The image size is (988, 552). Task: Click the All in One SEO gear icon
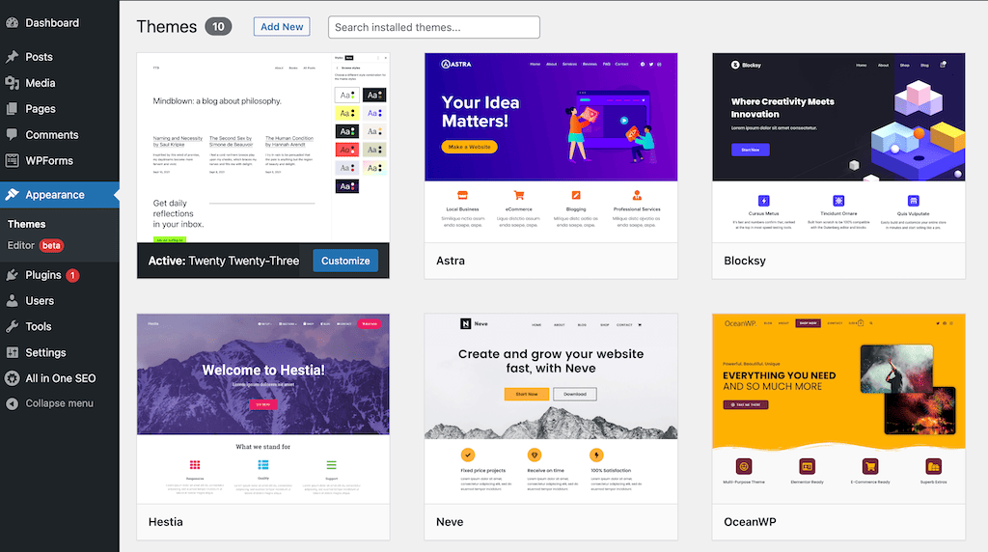coord(12,378)
